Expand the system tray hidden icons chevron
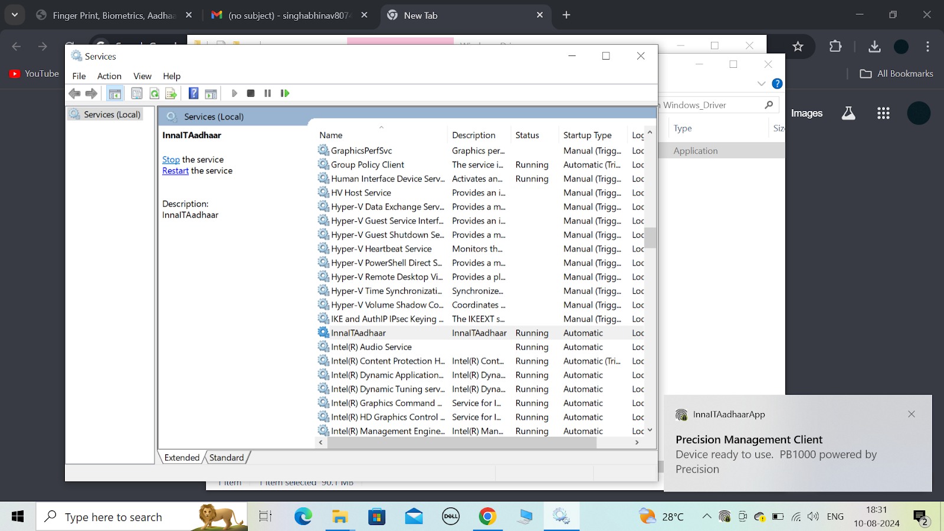 706,517
